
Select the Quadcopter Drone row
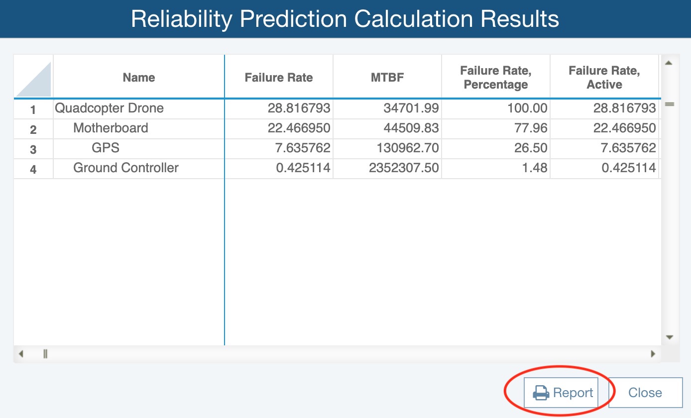pyautogui.click(x=338, y=108)
